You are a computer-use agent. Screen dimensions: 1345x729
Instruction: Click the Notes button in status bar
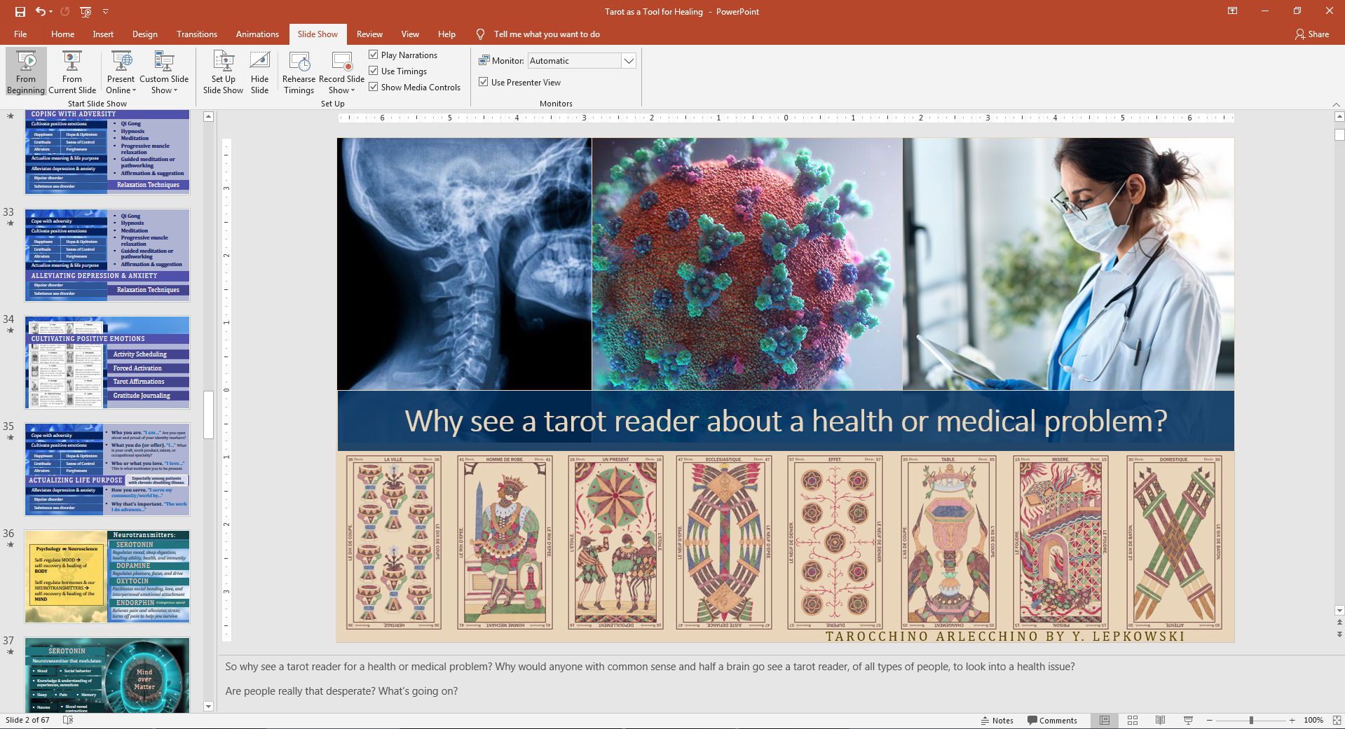997,721
